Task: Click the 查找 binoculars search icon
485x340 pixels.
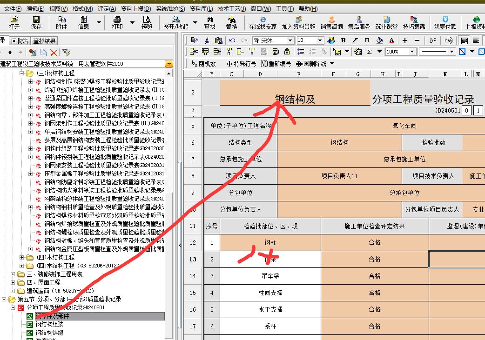Action: coord(210,22)
